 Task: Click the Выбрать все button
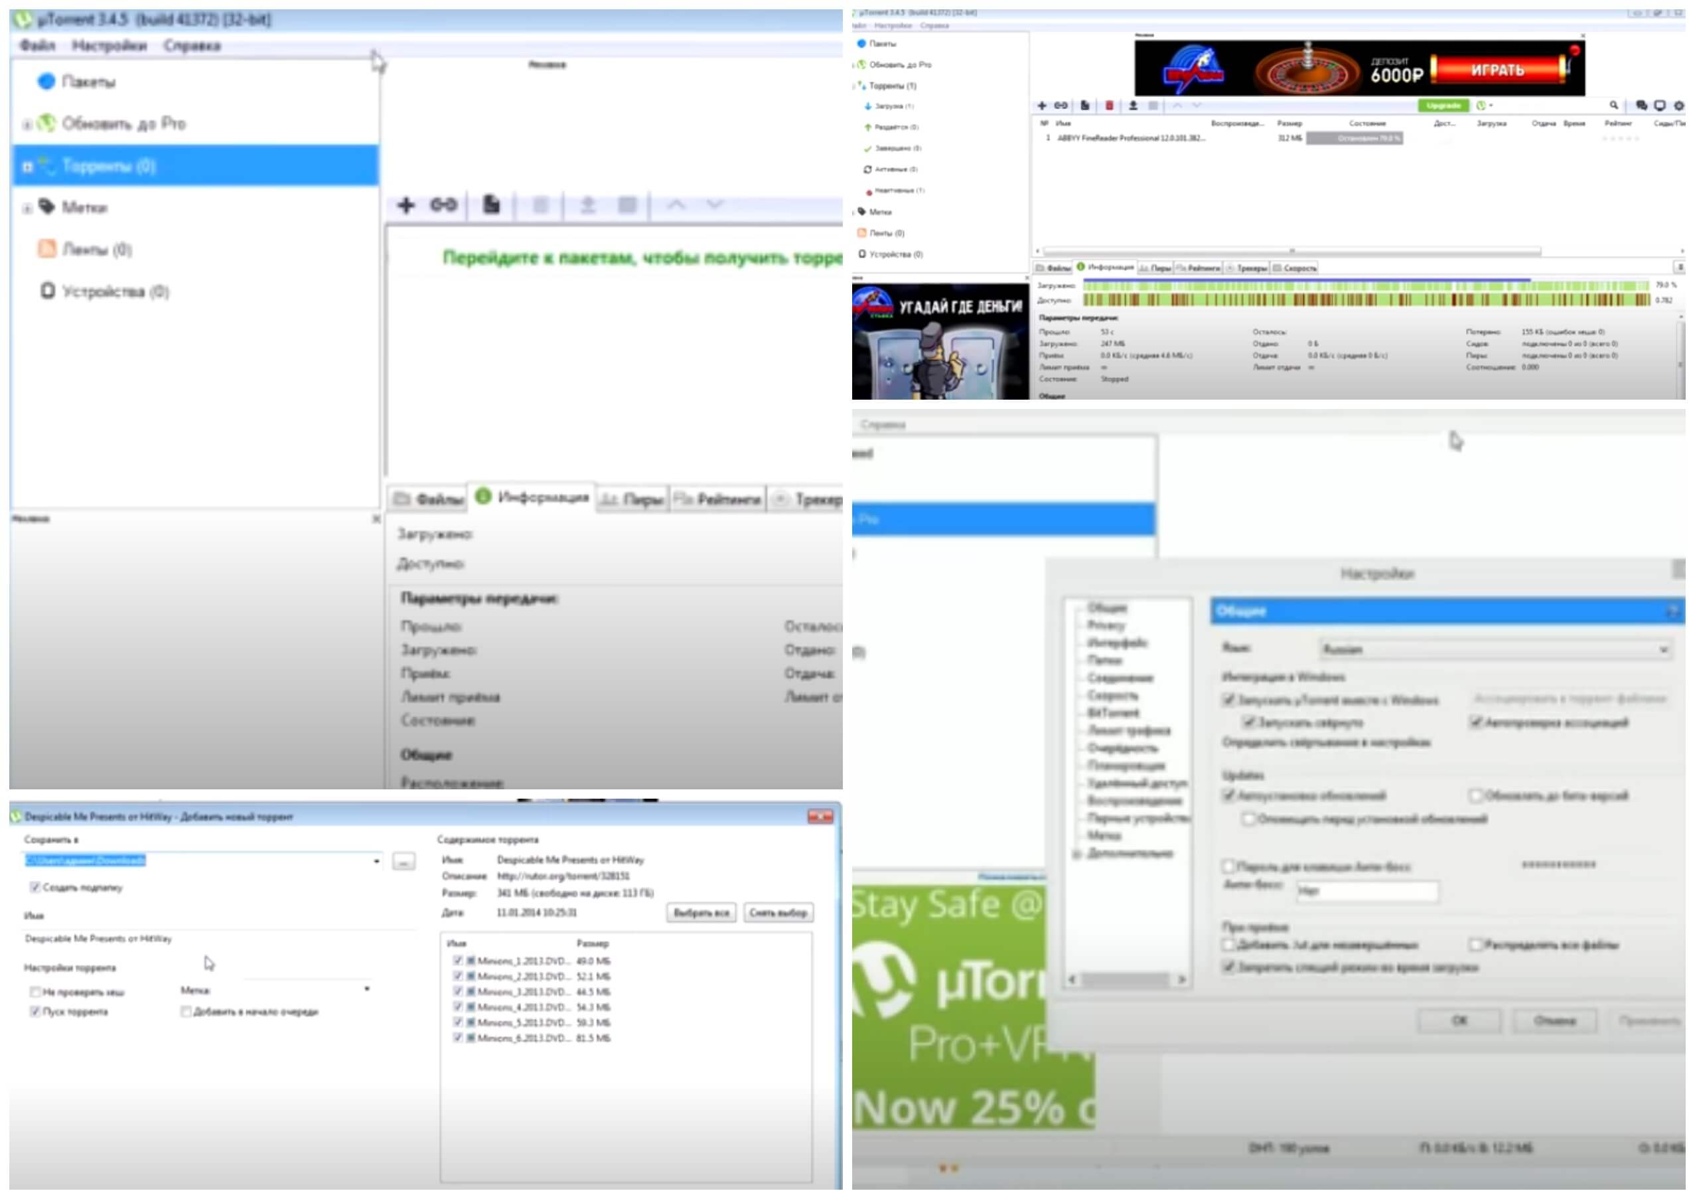701,913
